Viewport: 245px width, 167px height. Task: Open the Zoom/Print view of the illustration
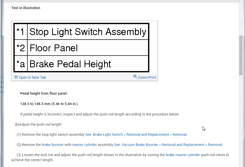[147, 77]
